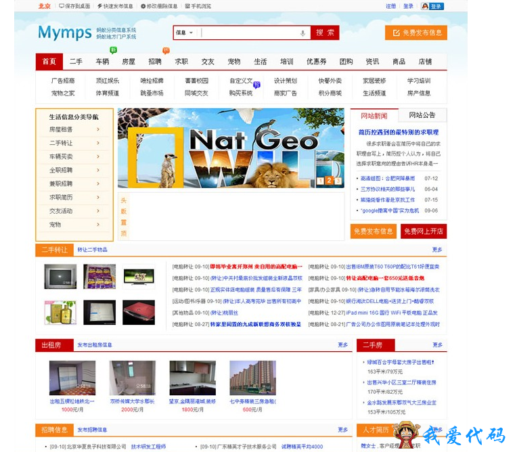Screen dimensions: 517x452
Task: Click orange 免费发布信息 header button
Action: [x=416, y=32]
